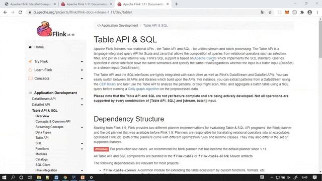The image size is (322, 181).
Task: Open the notification center icon
Action: pyautogui.click(x=314, y=177)
